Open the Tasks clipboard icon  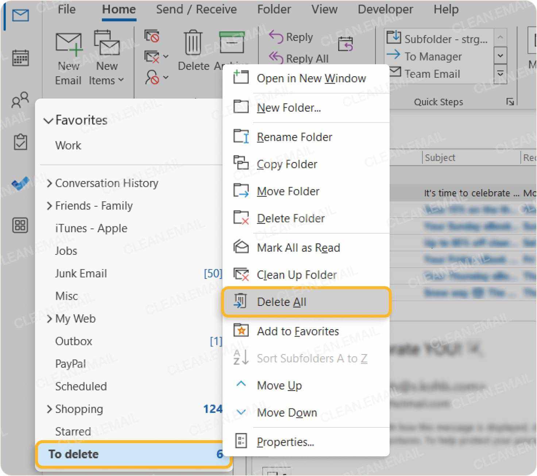pos(20,142)
